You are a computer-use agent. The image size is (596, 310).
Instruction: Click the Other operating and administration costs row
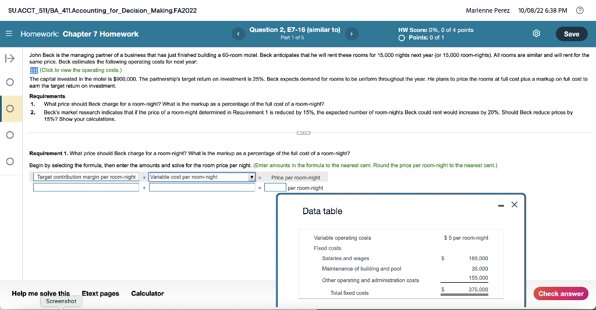pyautogui.click(x=371, y=280)
